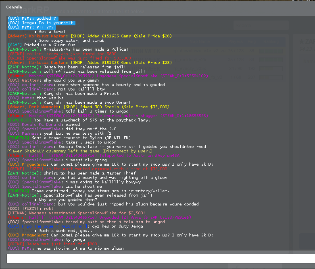Viewport: 315px width, 269px height.
Task: Click "SpecialSnowflake: ty jenga" line
Action: [x=46, y=239]
